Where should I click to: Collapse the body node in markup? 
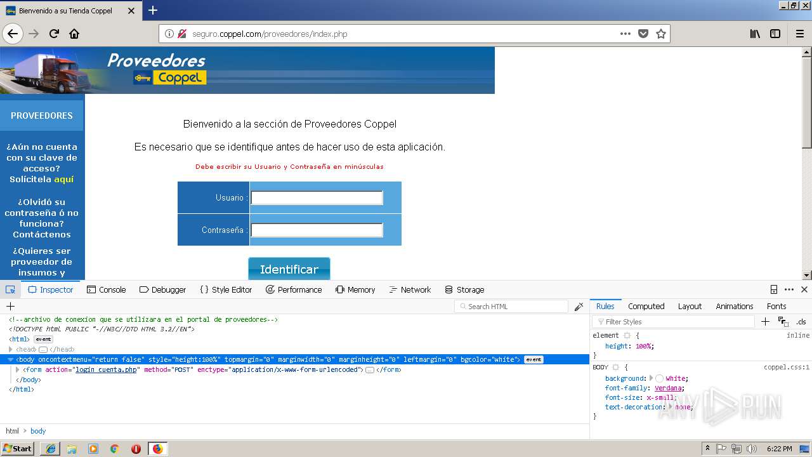click(11, 359)
